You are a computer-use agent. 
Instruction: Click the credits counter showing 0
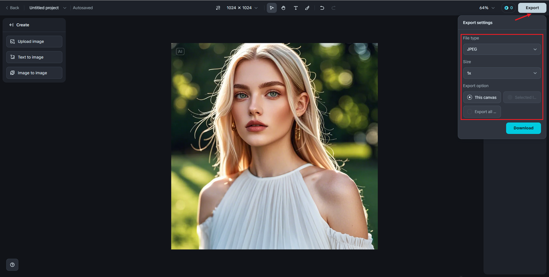point(508,8)
